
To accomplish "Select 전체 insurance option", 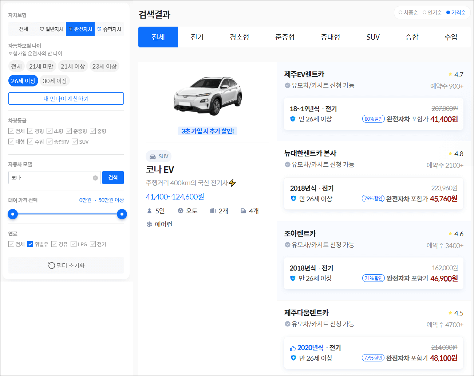I will [23, 29].
